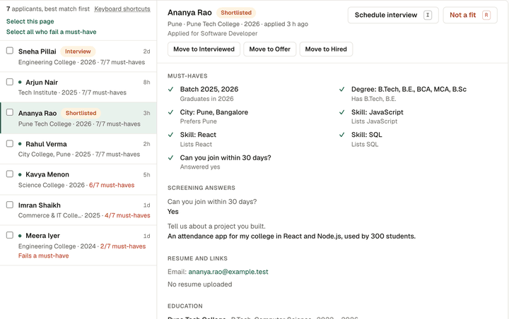The image size is (509, 319).
Task: Open Rahul Verma applicant row
Action: point(78,149)
